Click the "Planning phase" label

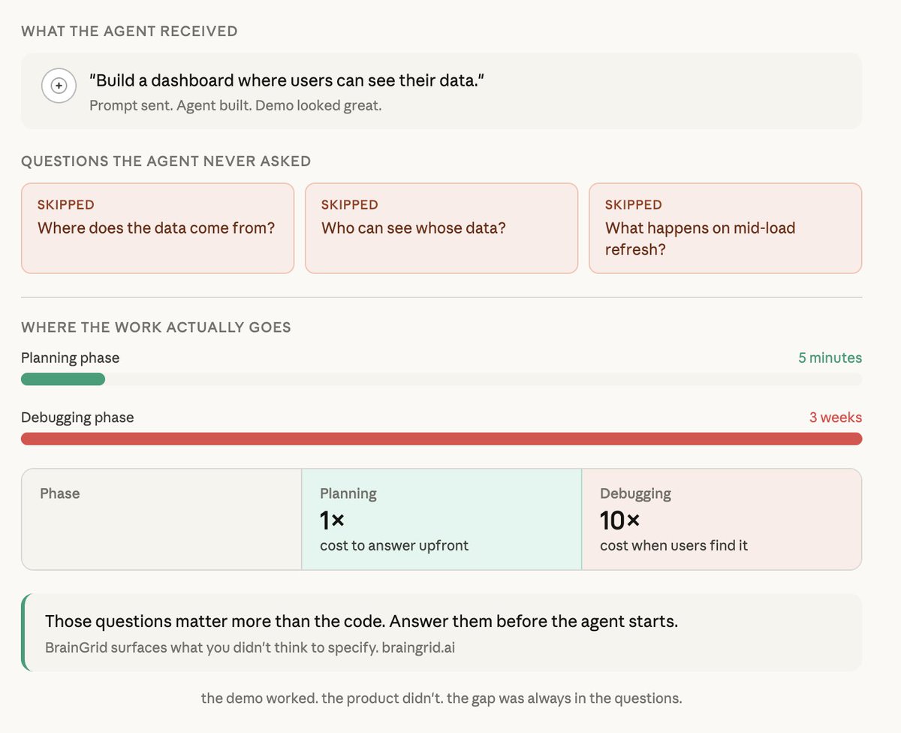coord(70,357)
